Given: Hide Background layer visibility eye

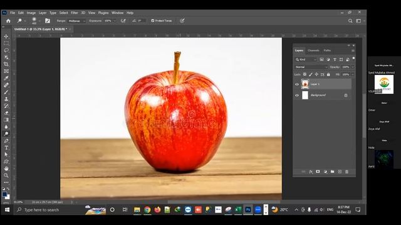Looking at the screenshot, I should pyautogui.click(x=297, y=96).
